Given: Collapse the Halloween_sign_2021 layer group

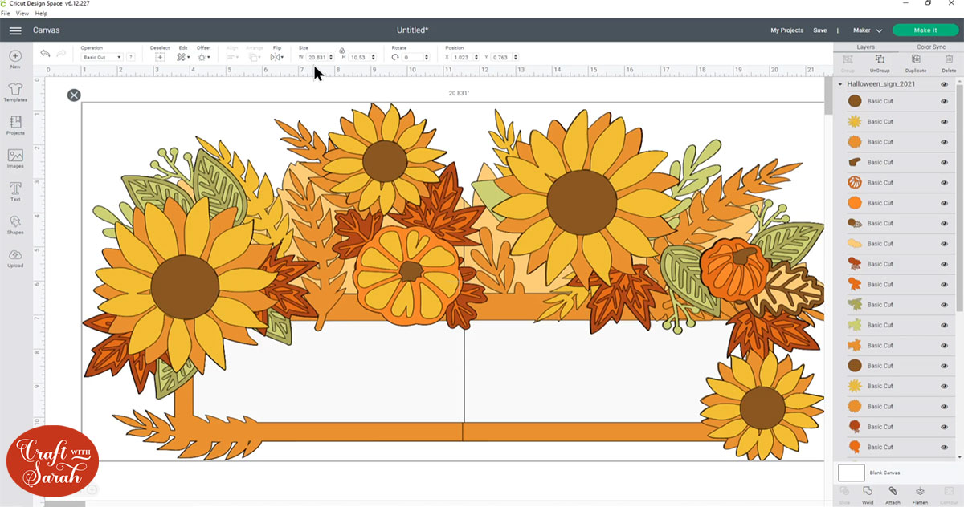Looking at the screenshot, I should (x=840, y=83).
